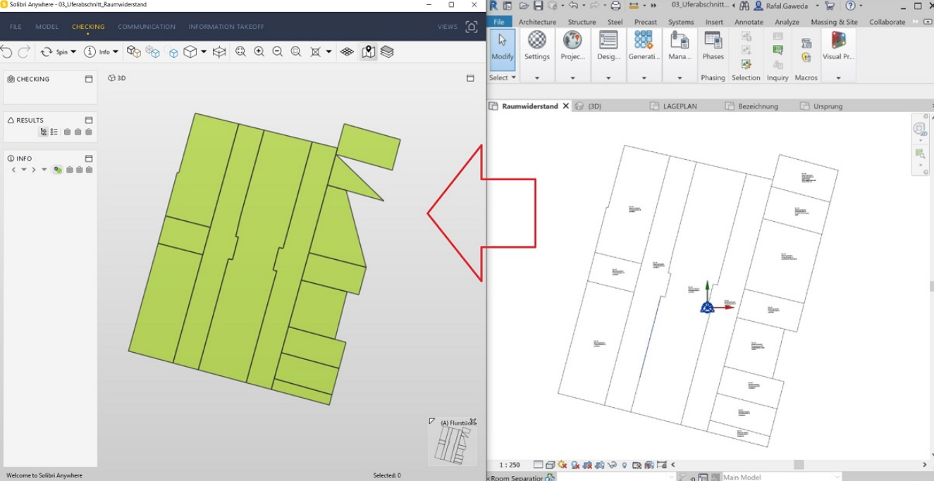Maximize the INFO panel

89,158
